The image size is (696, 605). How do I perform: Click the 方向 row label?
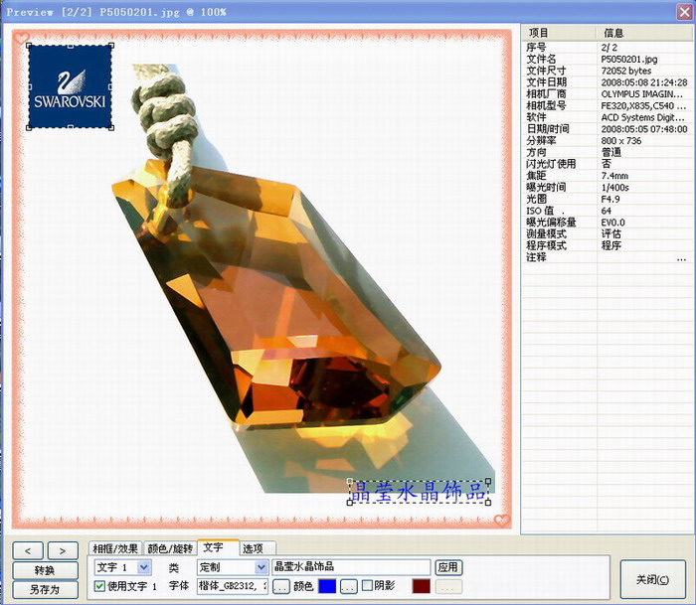click(x=536, y=152)
